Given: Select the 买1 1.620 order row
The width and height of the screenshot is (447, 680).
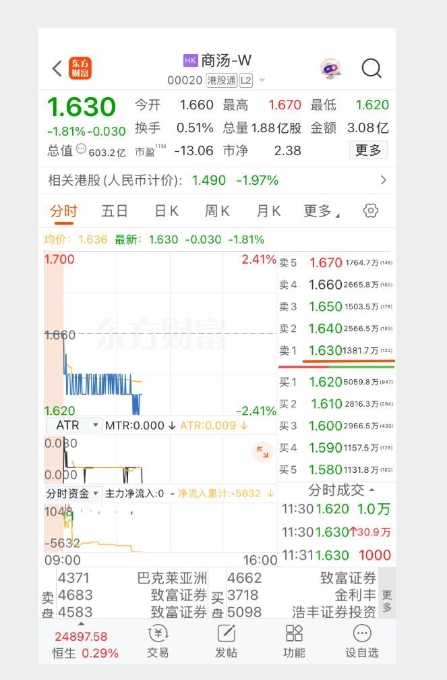Looking at the screenshot, I should (x=336, y=382).
